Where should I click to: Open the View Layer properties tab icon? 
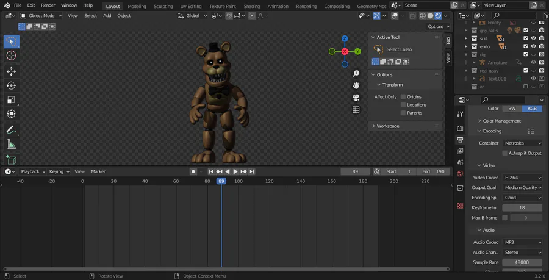coord(461,151)
